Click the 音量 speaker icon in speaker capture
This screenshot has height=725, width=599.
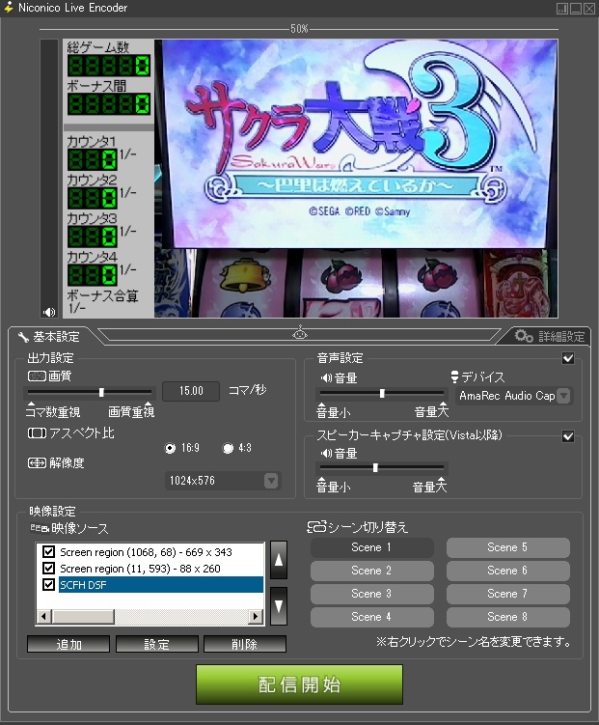pyautogui.click(x=326, y=453)
